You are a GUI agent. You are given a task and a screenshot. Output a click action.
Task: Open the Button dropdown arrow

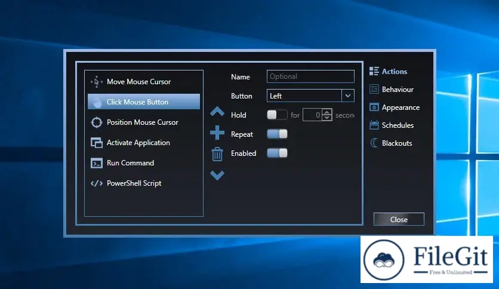(x=348, y=96)
